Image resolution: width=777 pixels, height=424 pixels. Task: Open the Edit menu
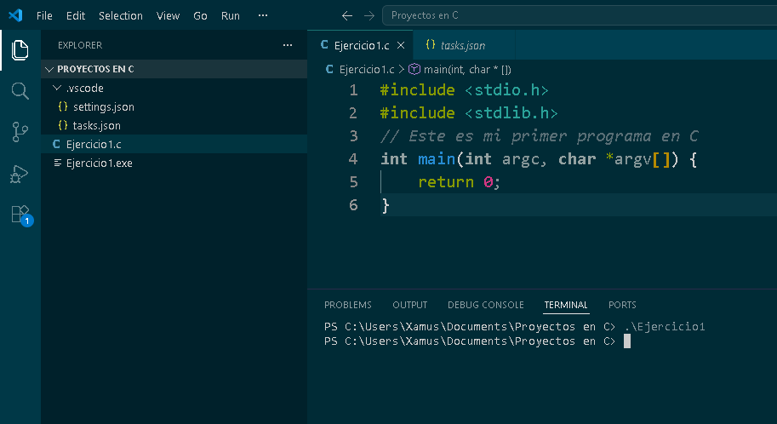[x=76, y=16]
